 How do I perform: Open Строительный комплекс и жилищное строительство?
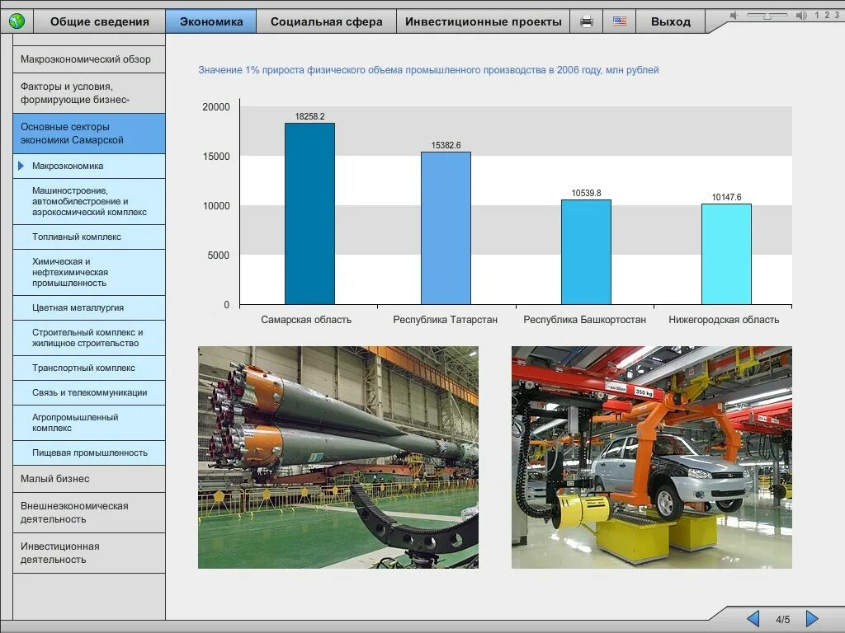pos(89,338)
